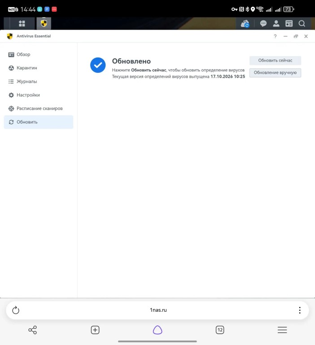This screenshot has height=345, width=315.
Task: Click the Обновлено heading
Action: (x=131, y=61)
